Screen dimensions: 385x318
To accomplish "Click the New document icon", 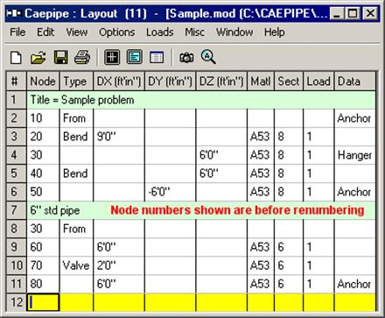I will (16, 57).
